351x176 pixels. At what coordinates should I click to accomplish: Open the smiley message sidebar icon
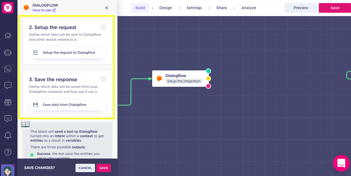8,119
